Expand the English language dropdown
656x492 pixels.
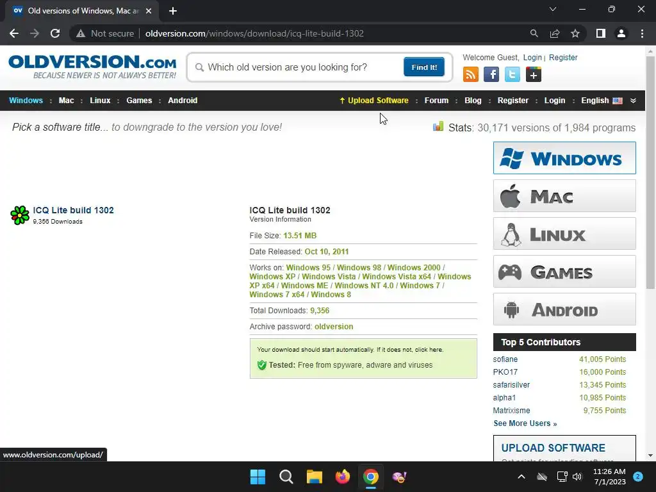pos(633,101)
